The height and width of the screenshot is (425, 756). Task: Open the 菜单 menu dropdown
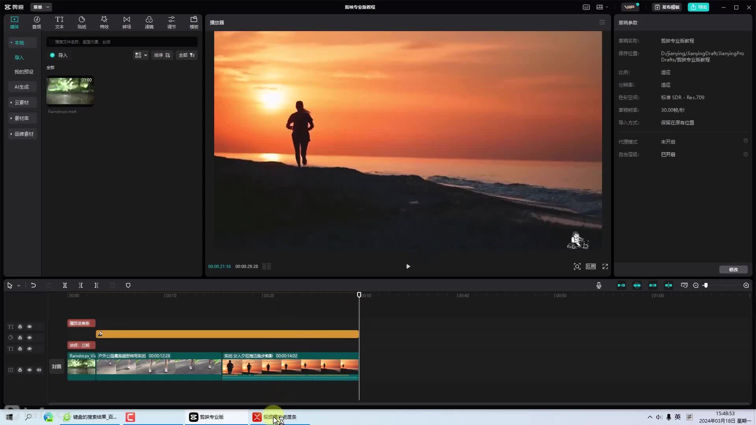(x=41, y=7)
